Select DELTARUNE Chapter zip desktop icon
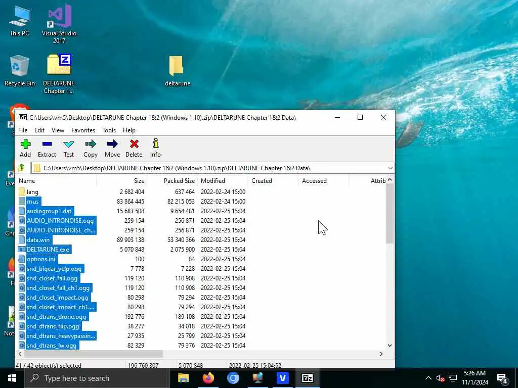Viewport: 518px width, 388px height. pyautogui.click(x=59, y=74)
